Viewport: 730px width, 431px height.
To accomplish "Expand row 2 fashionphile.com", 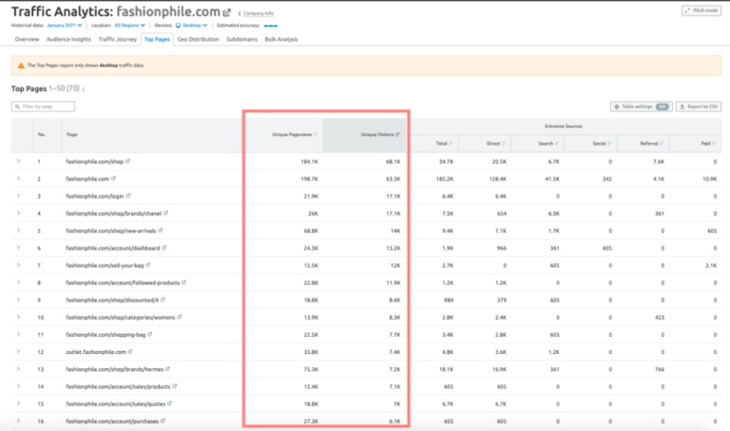I will click(x=19, y=179).
